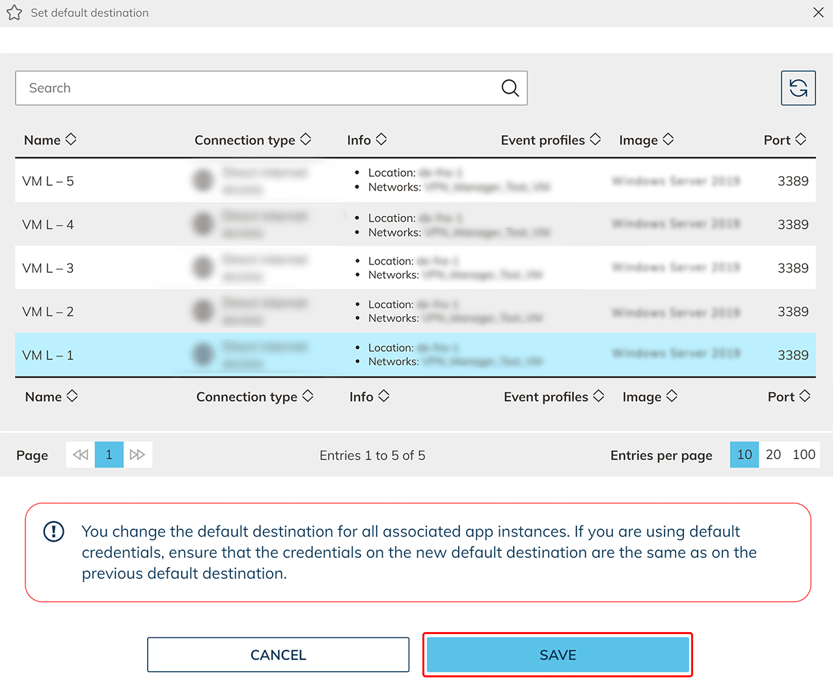Sort by Image column in top header
Screen dimensions: 833x690
pyautogui.click(x=646, y=140)
